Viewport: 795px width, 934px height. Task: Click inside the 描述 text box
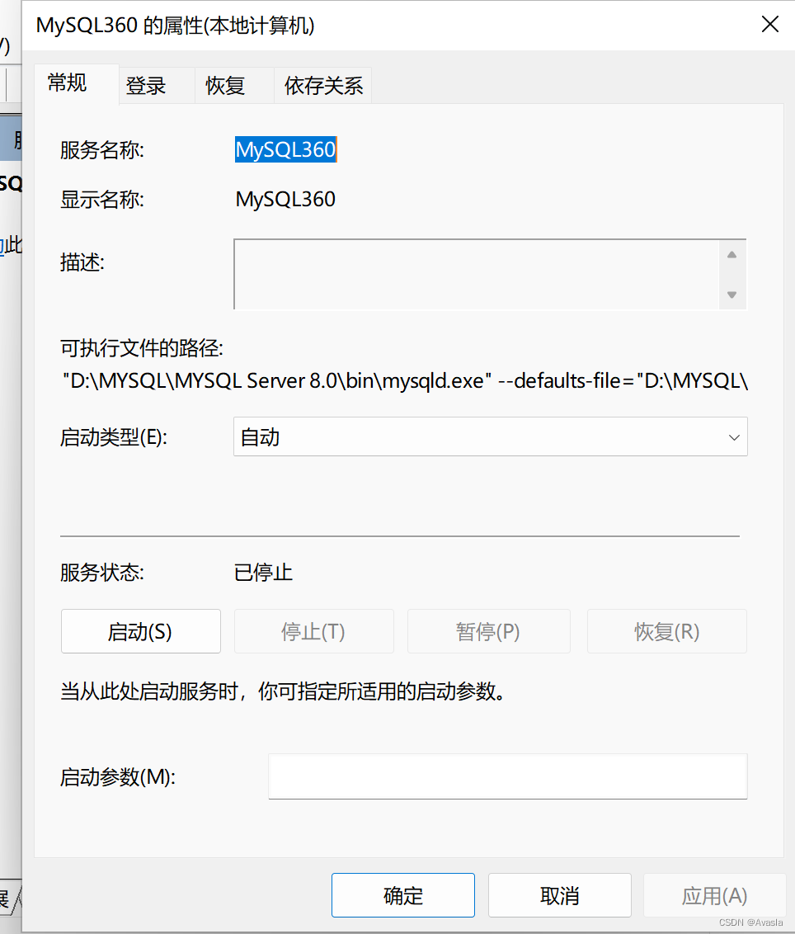point(477,275)
